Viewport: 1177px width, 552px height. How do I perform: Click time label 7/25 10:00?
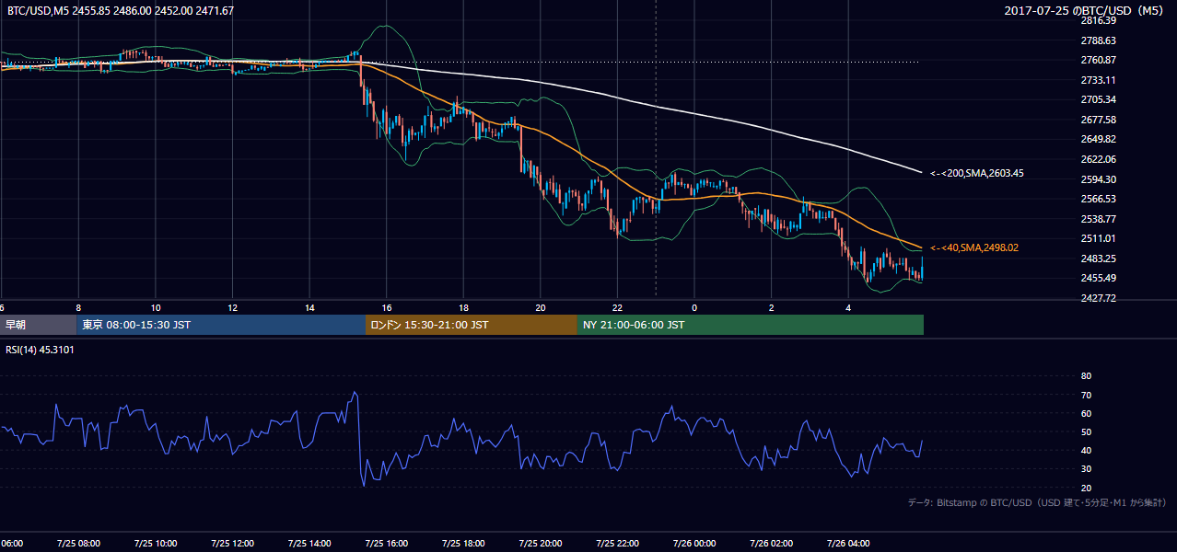coord(155,543)
